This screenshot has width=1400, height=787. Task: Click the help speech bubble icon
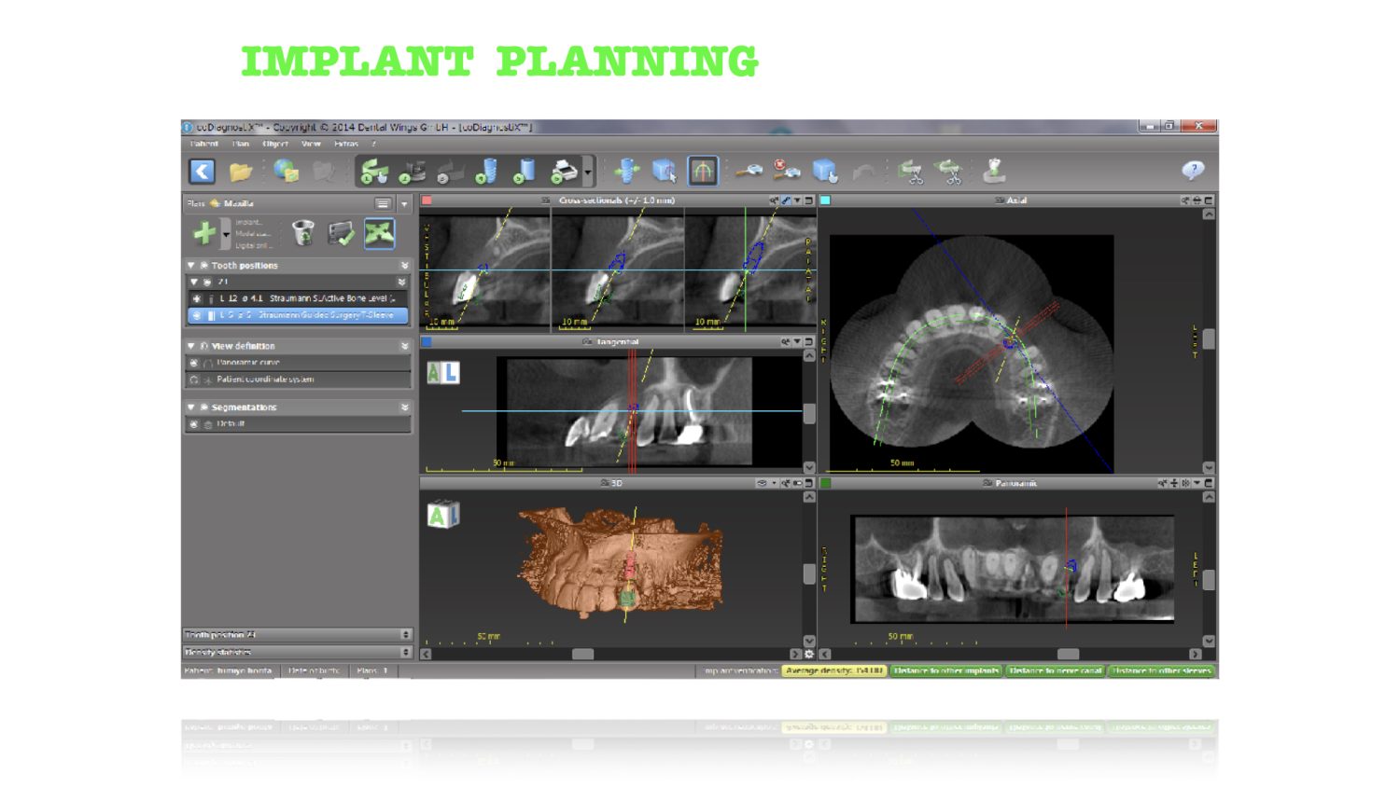pyautogui.click(x=1192, y=170)
